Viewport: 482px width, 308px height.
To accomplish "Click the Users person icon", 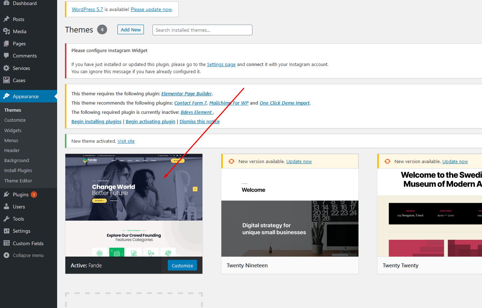I will (6, 207).
